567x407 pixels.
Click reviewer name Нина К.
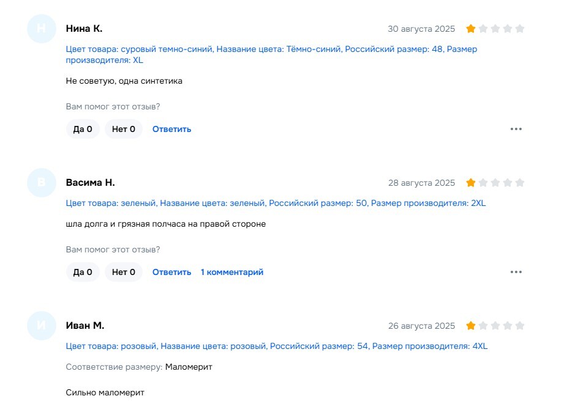[x=84, y=29]
